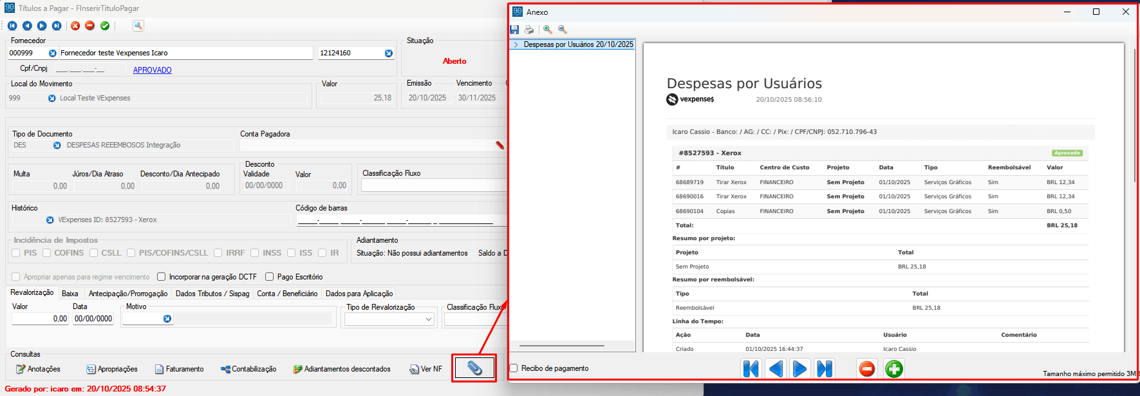
Task: Remove attachment with red minus button in Anexo
Action: click(x=867, y=369)
